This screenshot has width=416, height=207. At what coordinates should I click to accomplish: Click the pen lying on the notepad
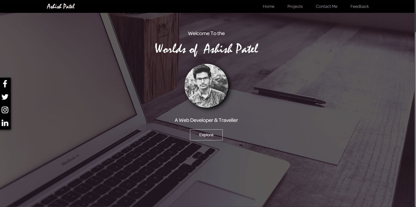[x=289, y=95]
